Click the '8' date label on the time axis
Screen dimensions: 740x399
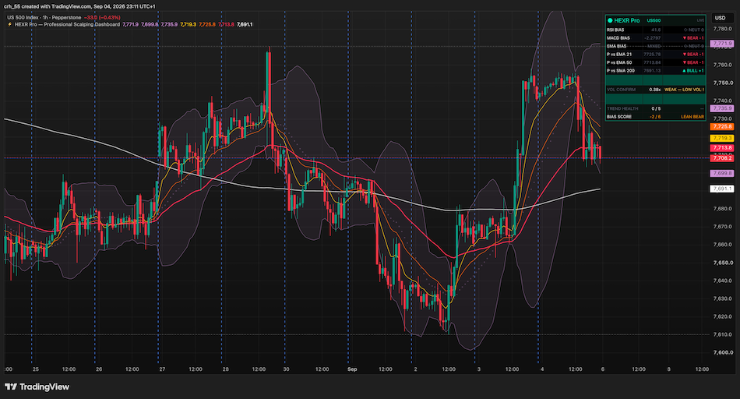[x=669, y=369]
